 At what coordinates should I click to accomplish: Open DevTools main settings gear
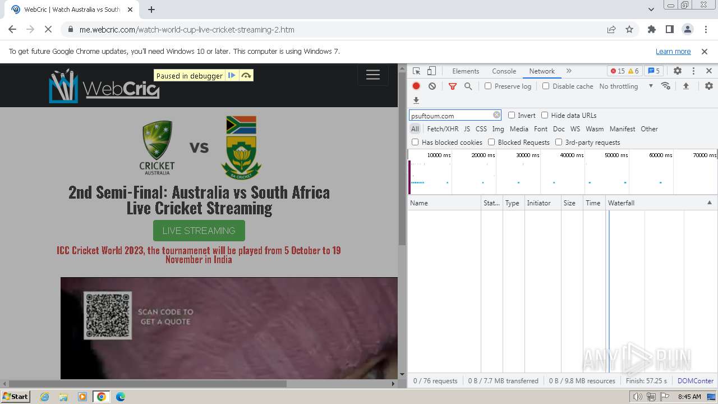pos(678,71)
